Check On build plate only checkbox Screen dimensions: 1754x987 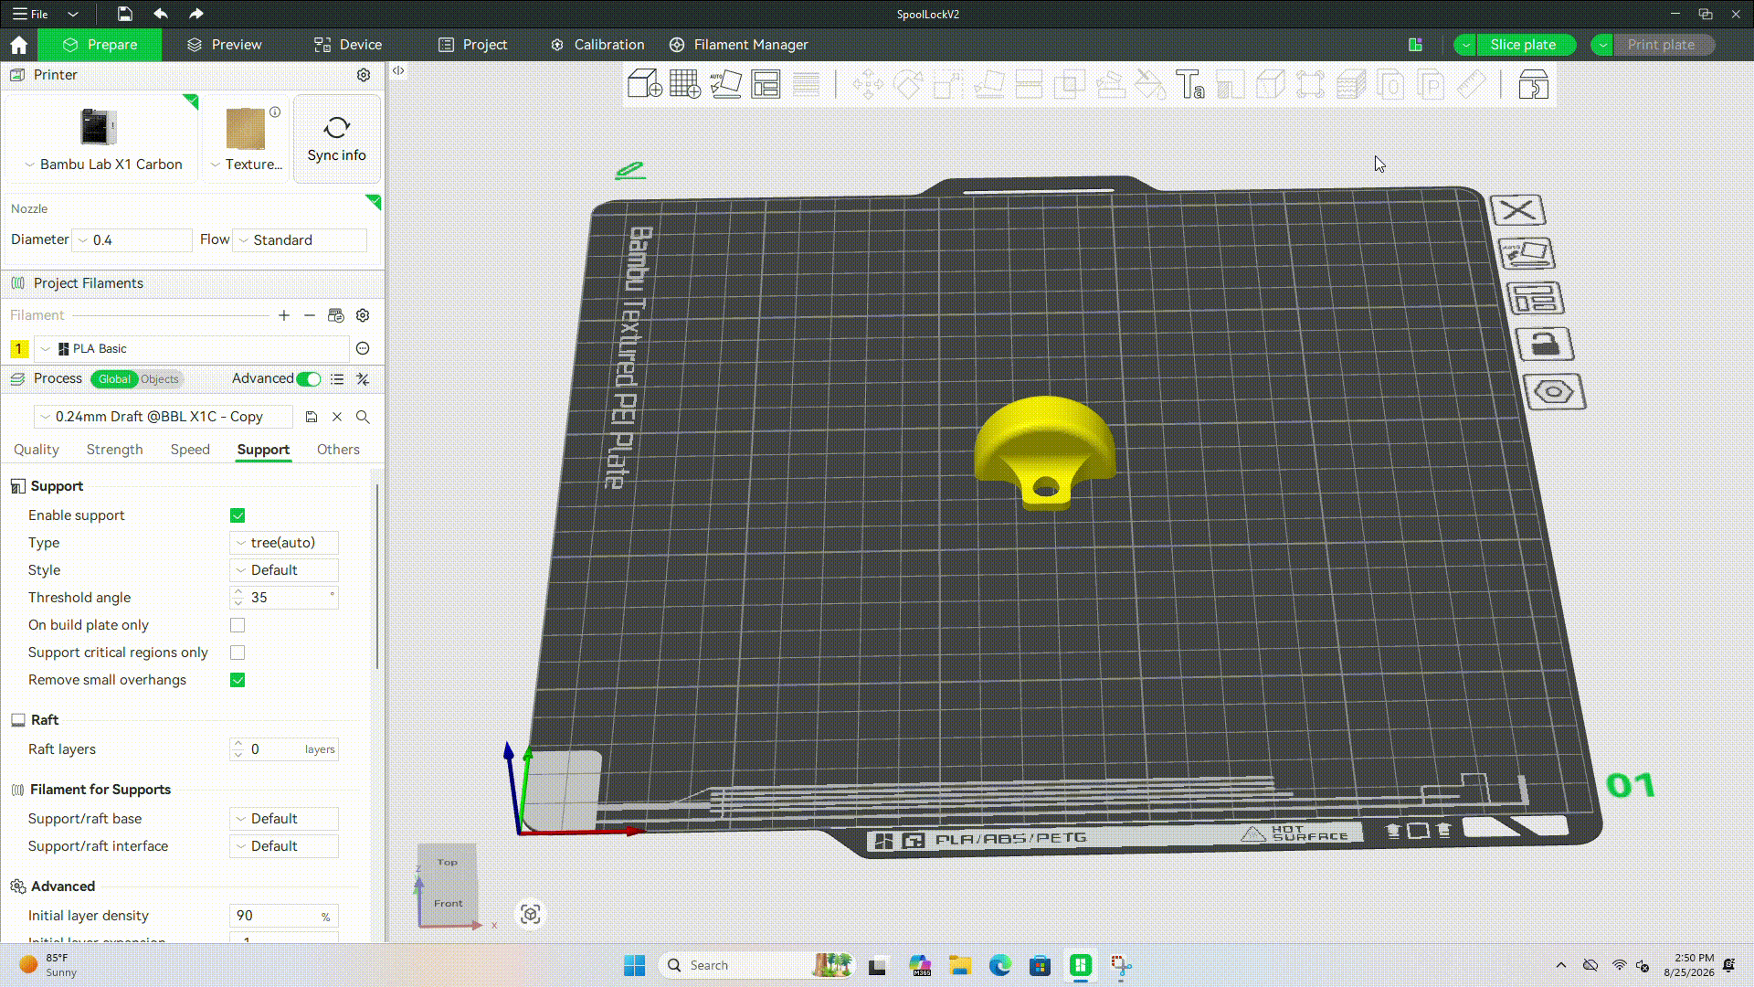click(238, 625)
